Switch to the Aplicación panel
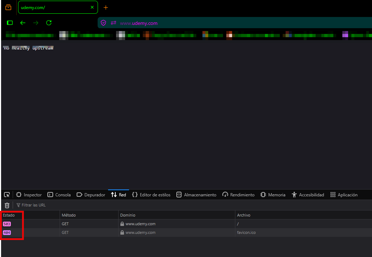 coord(344,195)
